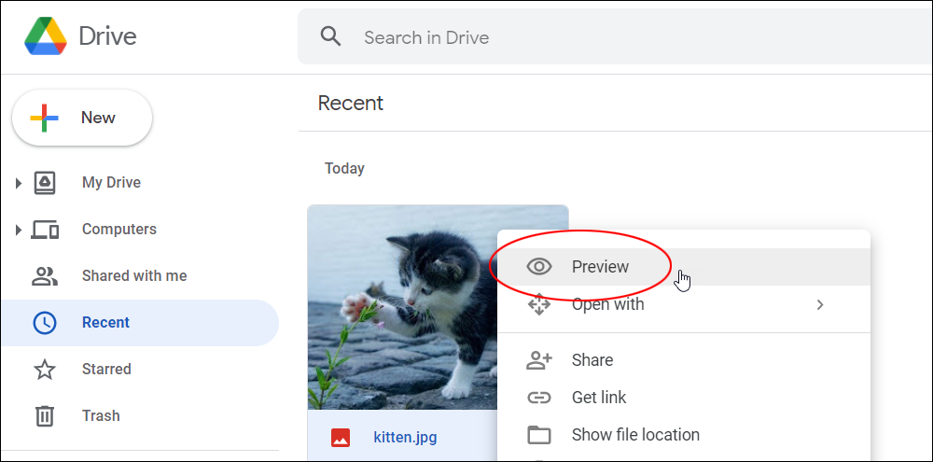933x462 pixels.
Task: Click the red image icon beside kitten.jpg
Action: 341,438
